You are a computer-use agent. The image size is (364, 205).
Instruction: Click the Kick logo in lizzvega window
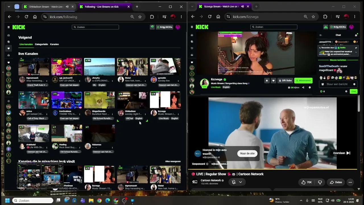[x=202, y=27]
